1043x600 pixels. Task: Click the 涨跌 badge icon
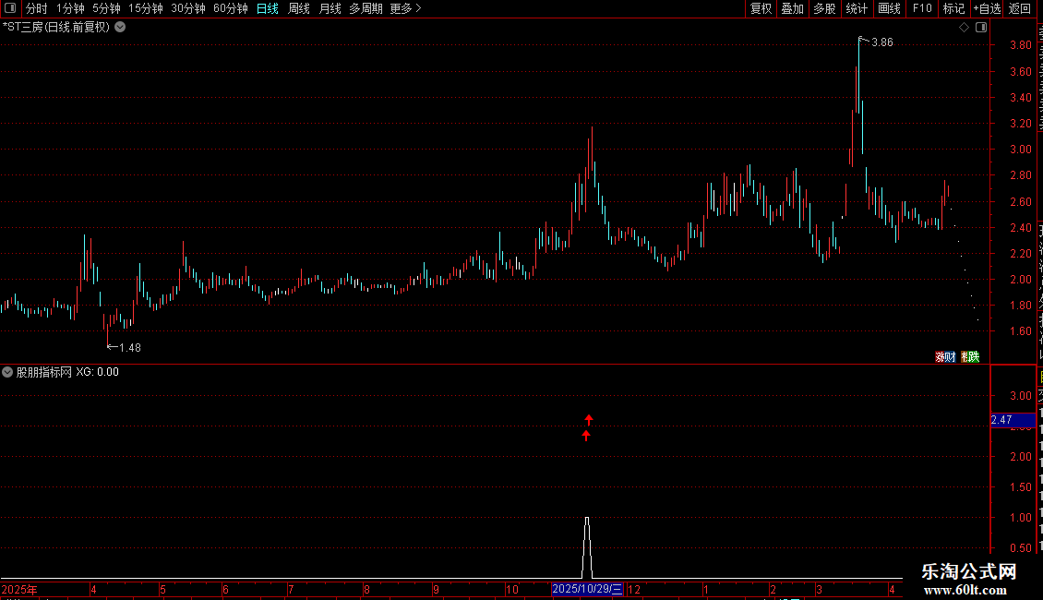[x=970, y=357]
